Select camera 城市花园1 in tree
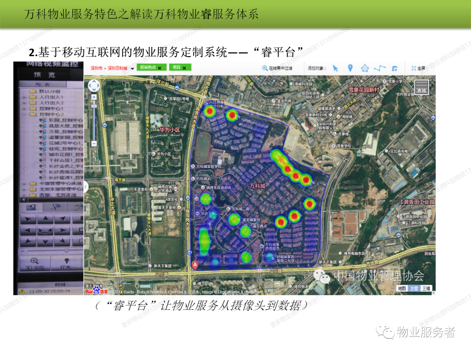 61,155
